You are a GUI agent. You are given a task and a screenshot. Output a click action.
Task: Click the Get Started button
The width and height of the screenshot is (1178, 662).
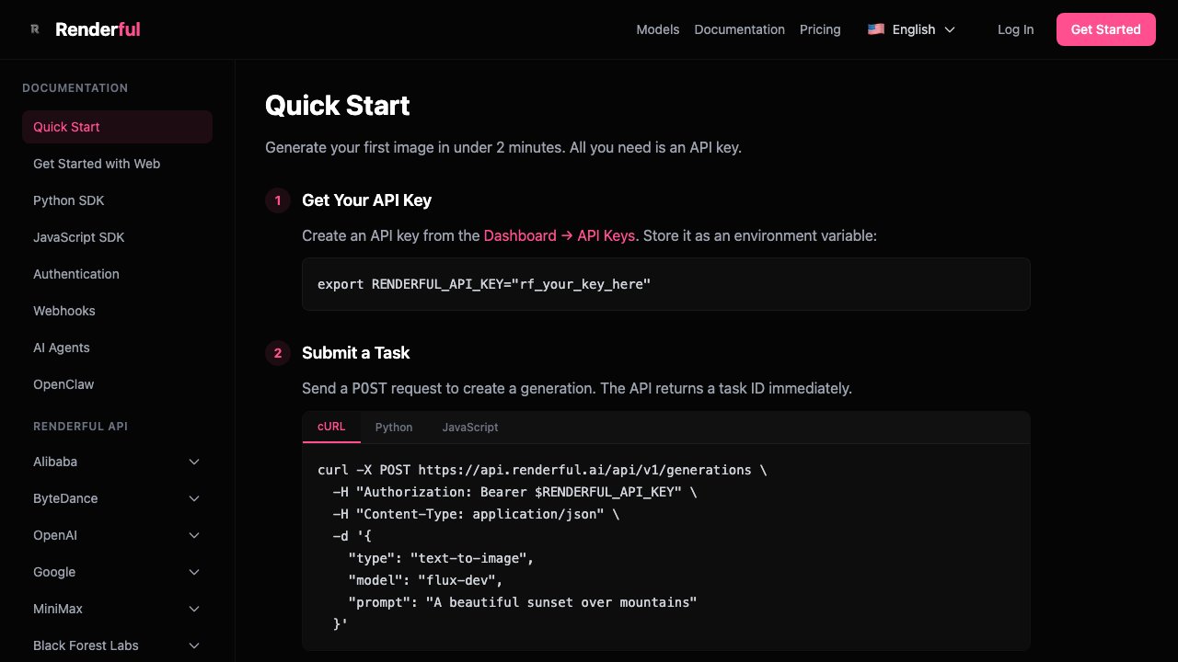[1106, 29]
